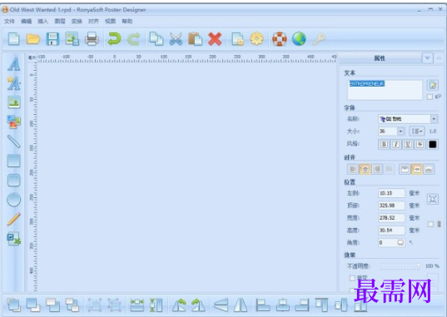Open the font name dropdown
The width and height of the screenshot is (447, 317).
click(434, 119)
